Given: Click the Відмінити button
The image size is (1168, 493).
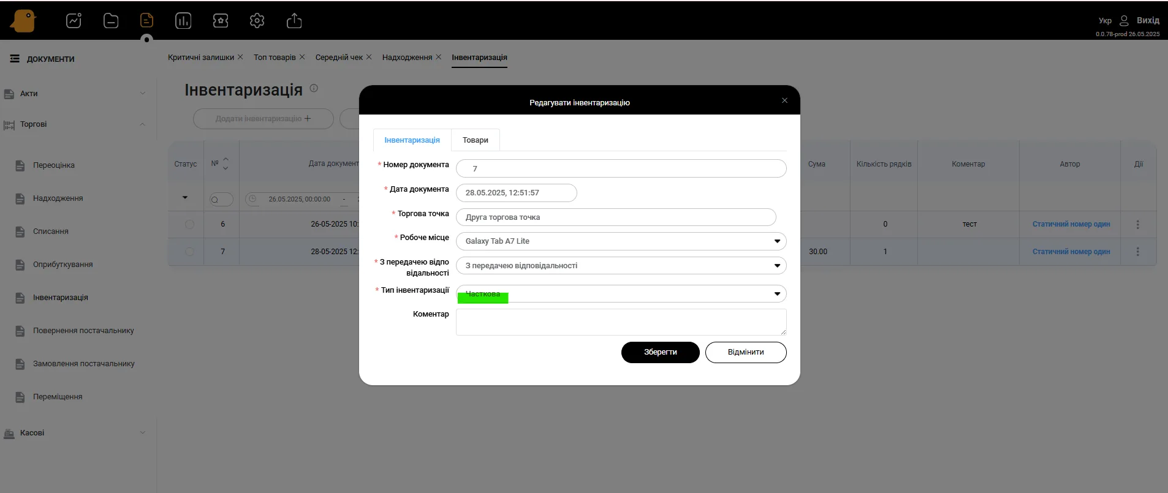Looking at the screenshot, I should (x=745, y=352).
